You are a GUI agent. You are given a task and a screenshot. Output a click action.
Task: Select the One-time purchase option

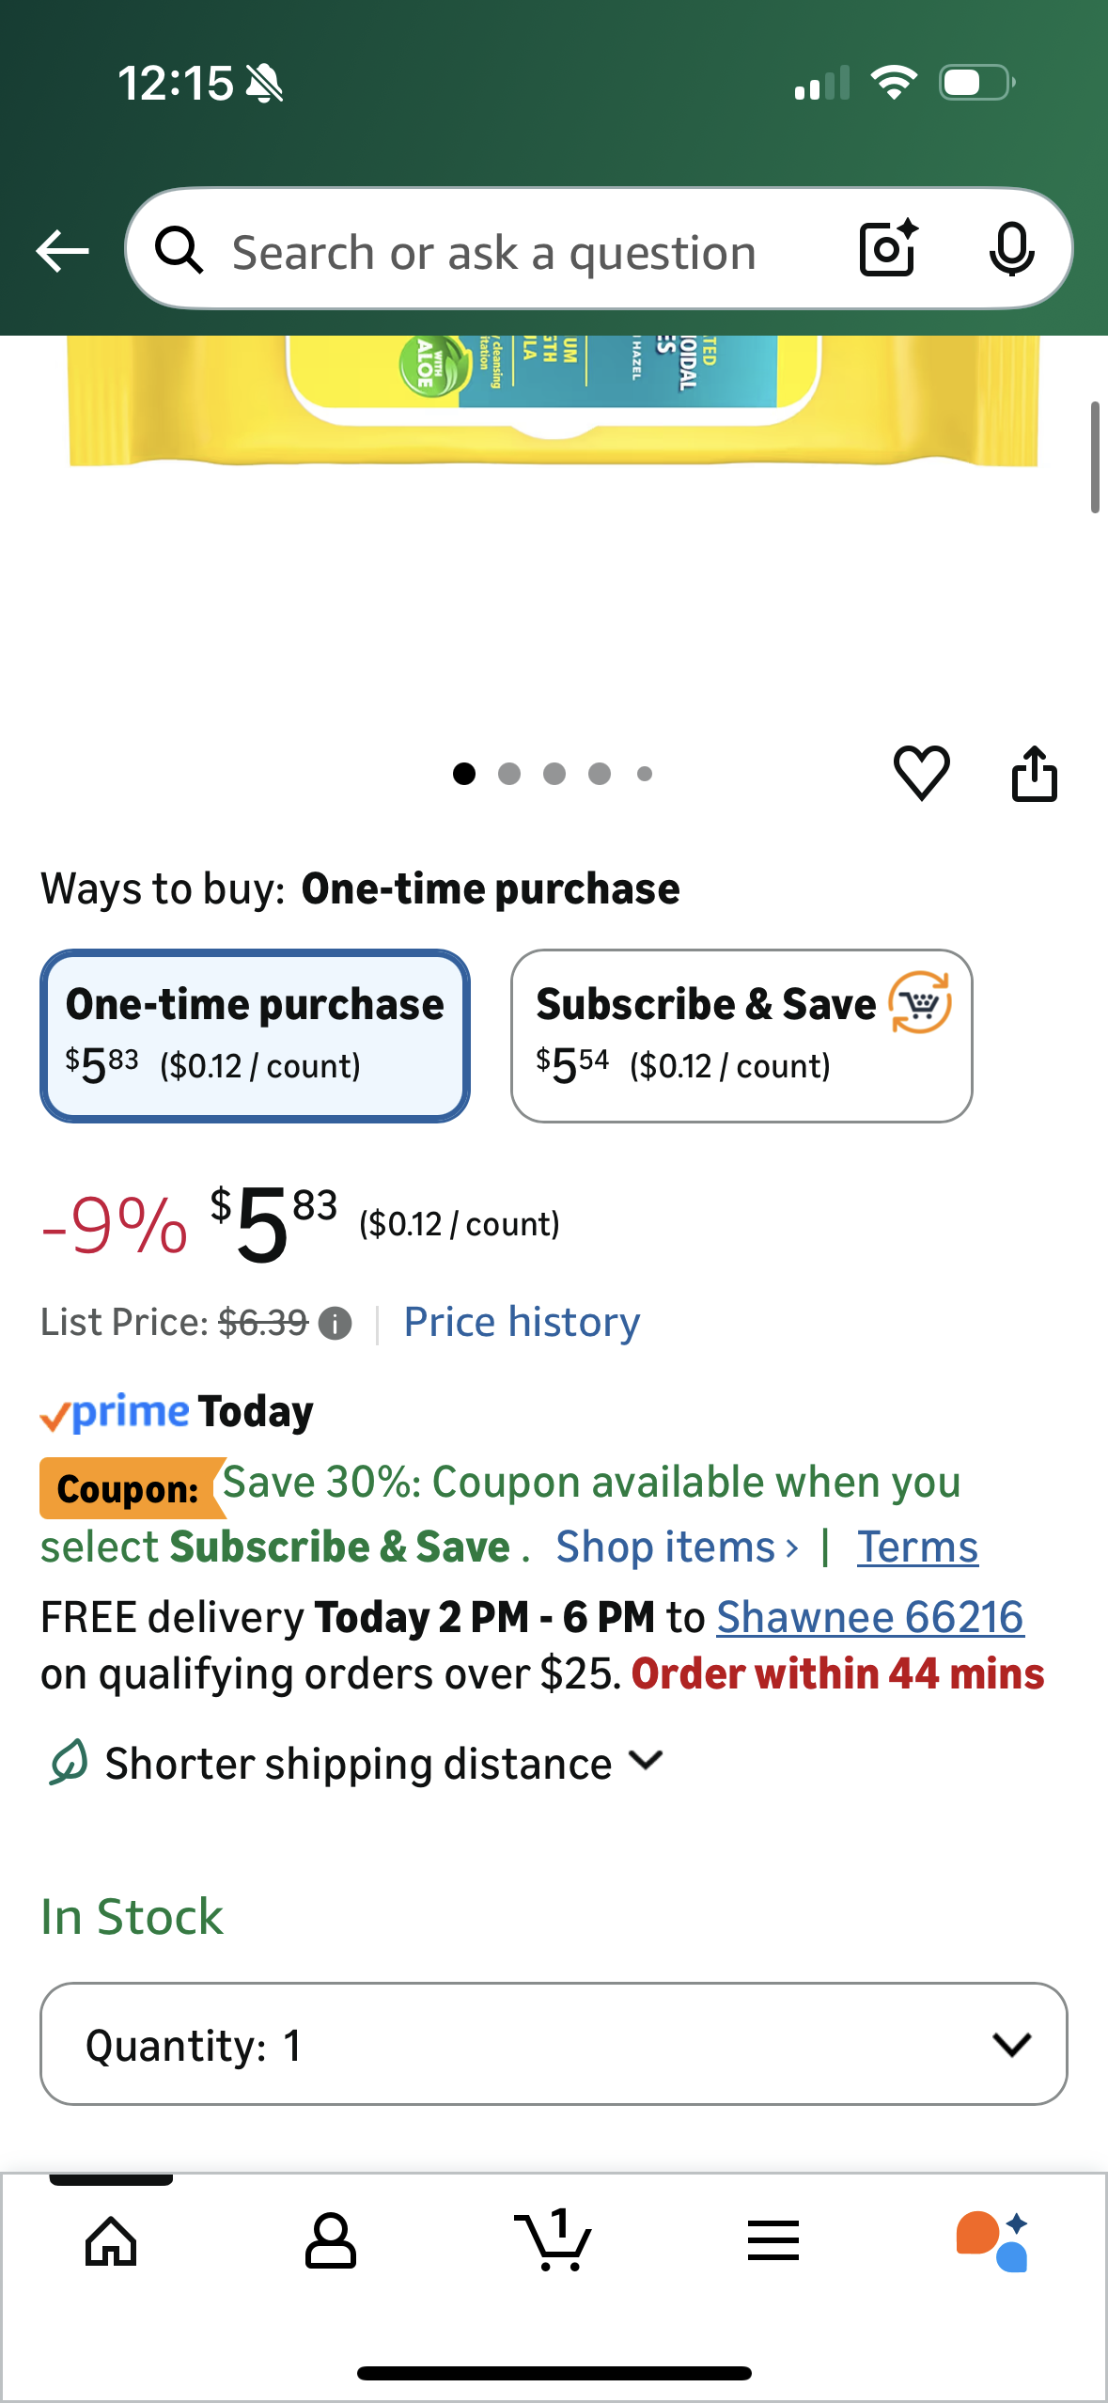click(255, 1034)
